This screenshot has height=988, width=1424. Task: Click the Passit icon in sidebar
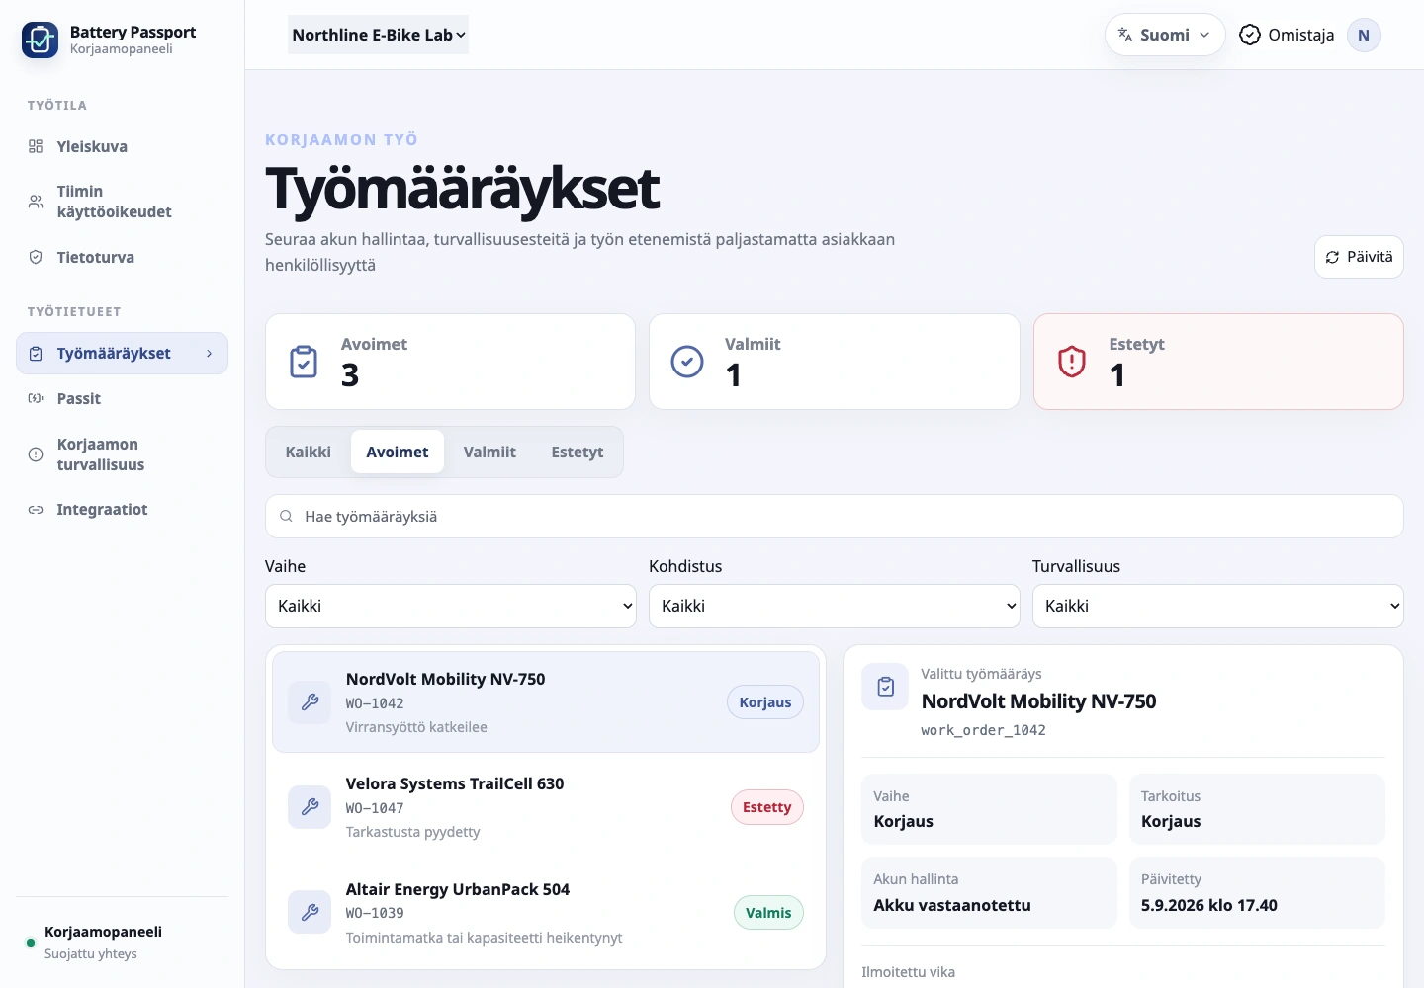click(36, 399)
